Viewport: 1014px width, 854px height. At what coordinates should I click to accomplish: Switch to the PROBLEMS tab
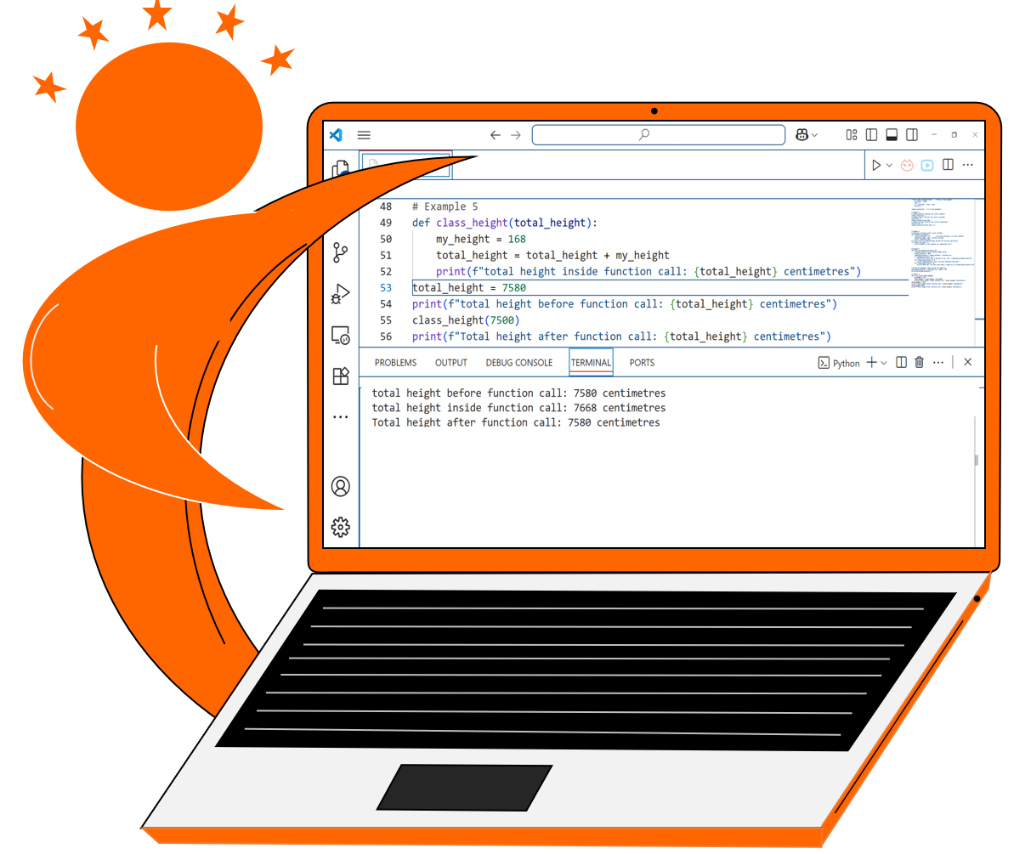[395, 363]
